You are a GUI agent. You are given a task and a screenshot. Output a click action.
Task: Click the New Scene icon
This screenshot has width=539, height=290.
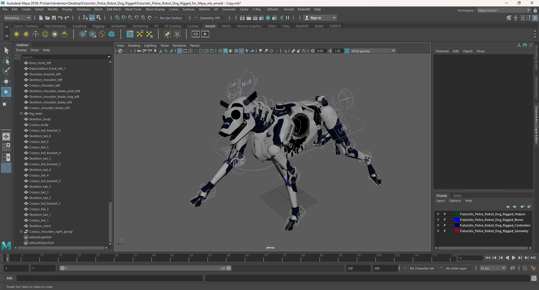41,18
